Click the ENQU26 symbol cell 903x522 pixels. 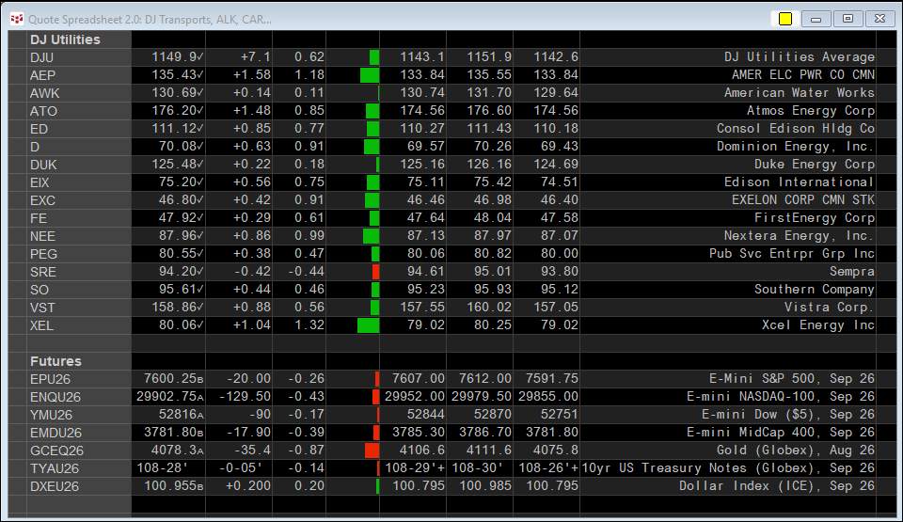pos(79,397)
